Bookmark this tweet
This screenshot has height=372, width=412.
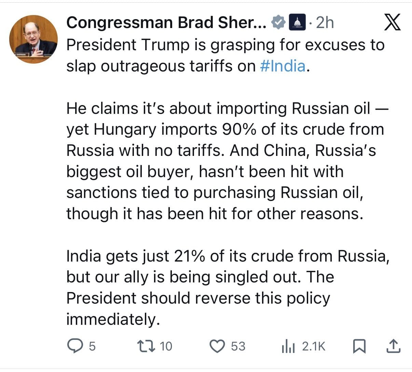359,346
